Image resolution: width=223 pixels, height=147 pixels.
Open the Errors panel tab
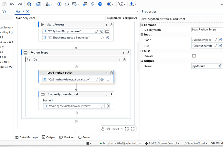tap(84, 137)
